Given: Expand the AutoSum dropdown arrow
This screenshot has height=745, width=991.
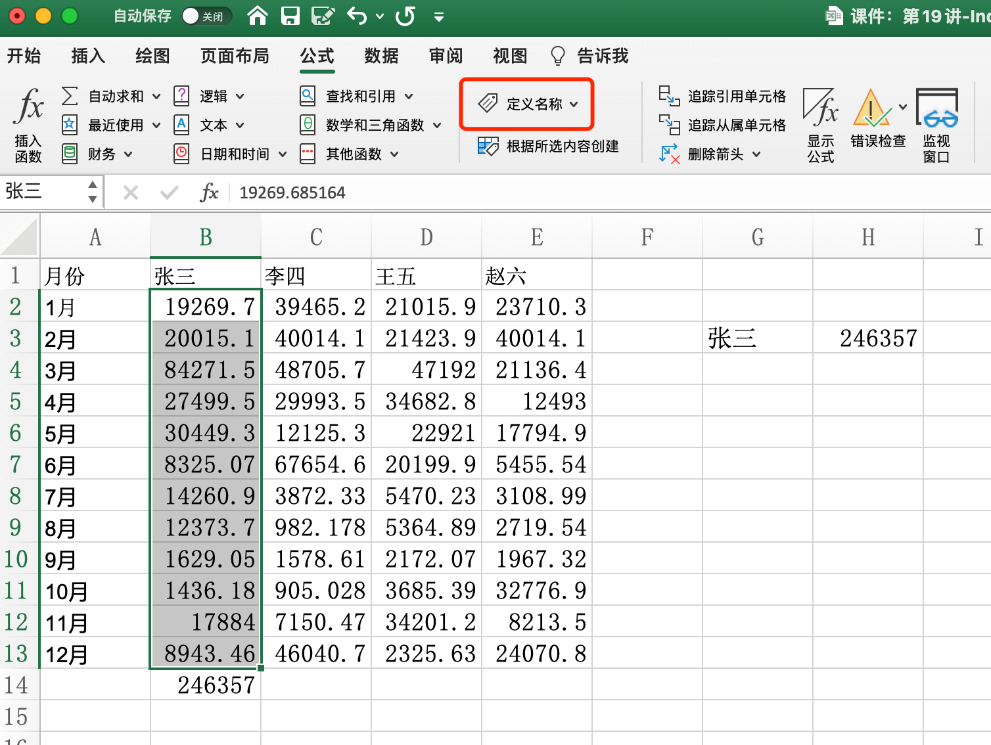Looking at the screenshot, I should (x=156, y=97).
